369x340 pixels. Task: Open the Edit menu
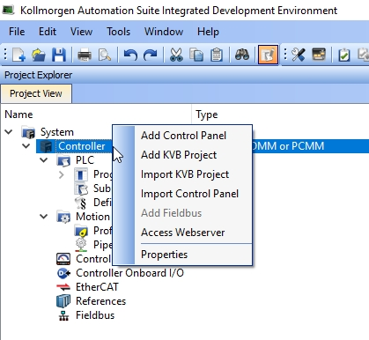point(48,32)
